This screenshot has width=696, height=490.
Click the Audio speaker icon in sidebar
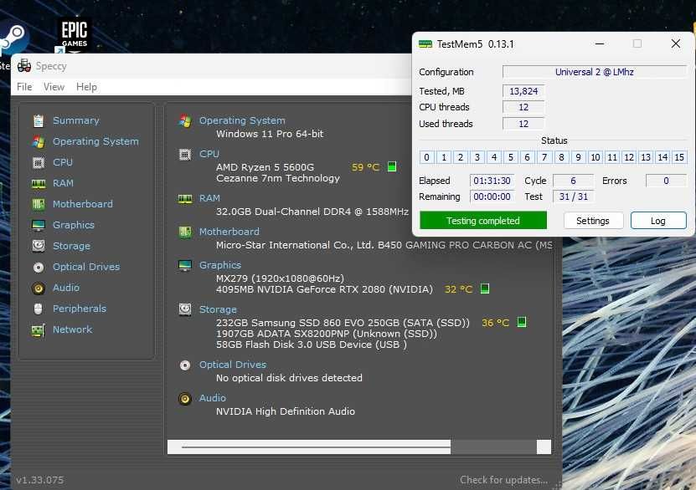39,288
